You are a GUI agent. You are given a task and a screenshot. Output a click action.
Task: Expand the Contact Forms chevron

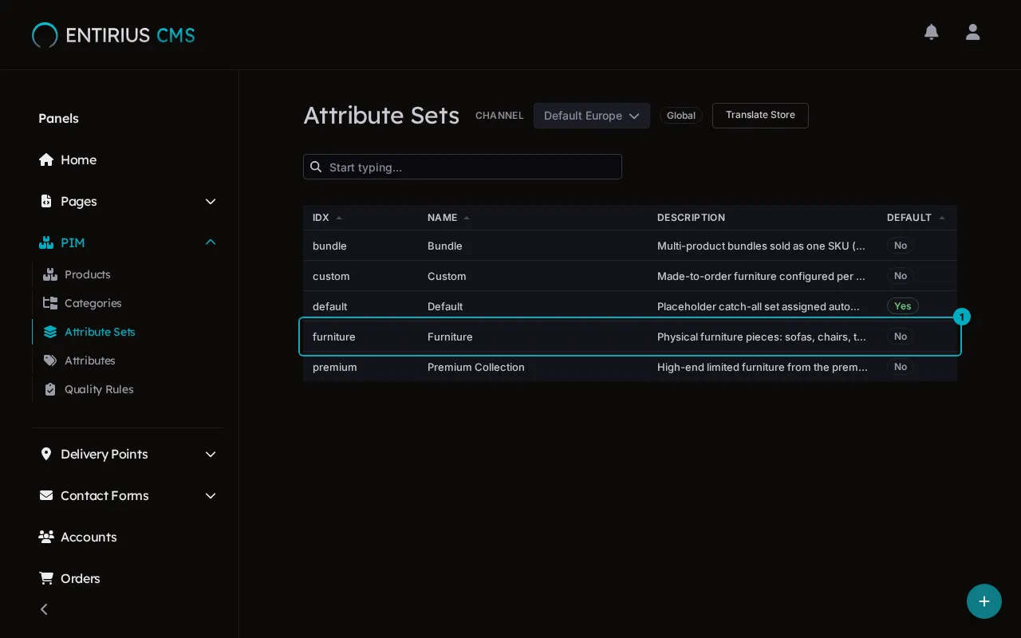tap(211, 495)
